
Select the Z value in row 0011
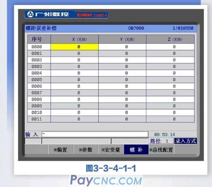coord(174,119)
